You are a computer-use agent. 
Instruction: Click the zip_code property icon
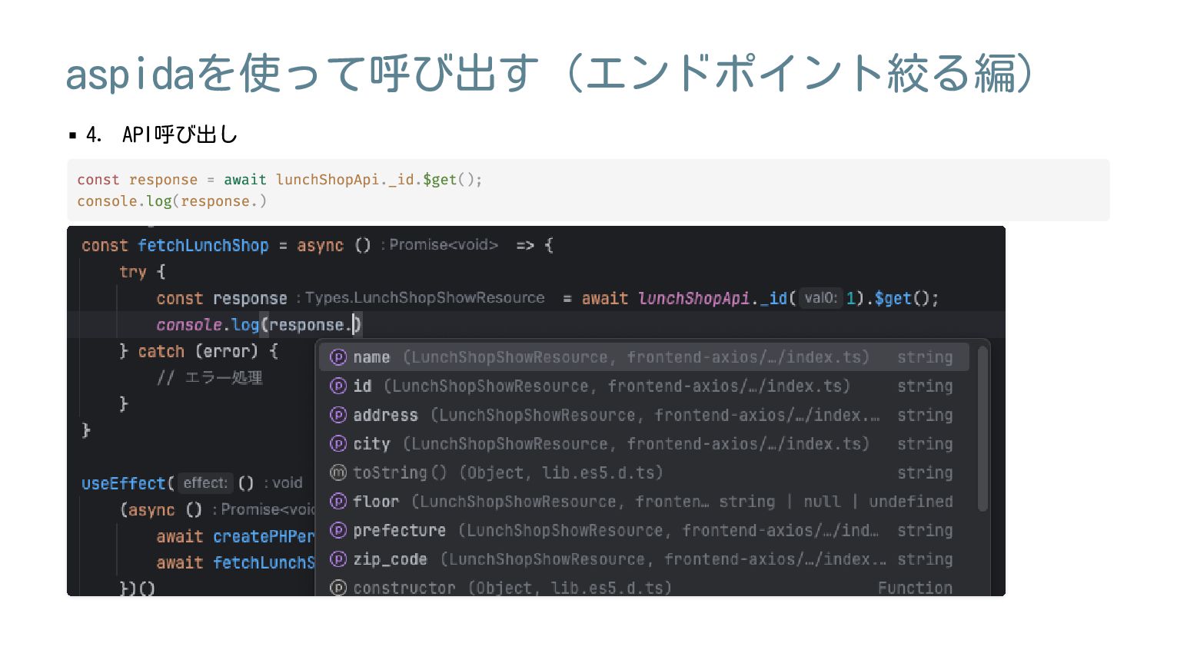tap(337, 559)
